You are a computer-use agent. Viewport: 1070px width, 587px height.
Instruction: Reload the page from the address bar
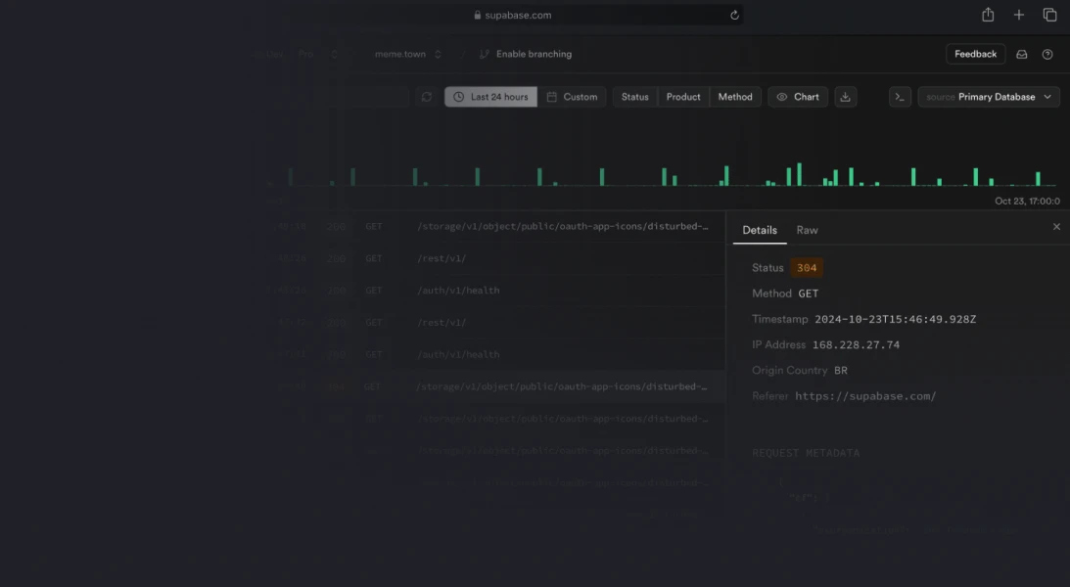(x=734, y=15)
